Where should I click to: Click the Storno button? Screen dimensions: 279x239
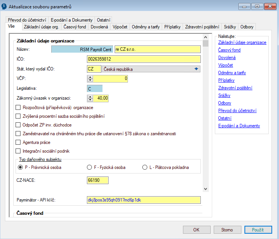pyautogui.click(x=228, y=230)
